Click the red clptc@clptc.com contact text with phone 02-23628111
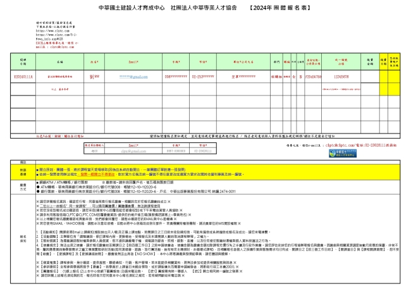Image resolution: width=411 pixels, height=291 pixels. point(360,145)
